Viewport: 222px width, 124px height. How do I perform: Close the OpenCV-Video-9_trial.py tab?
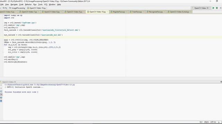pos(190,12)
